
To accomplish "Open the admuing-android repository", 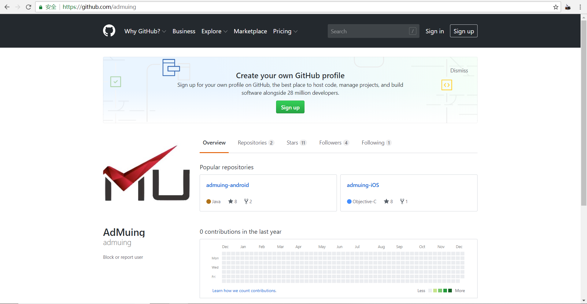I will [x=227, y=185].
